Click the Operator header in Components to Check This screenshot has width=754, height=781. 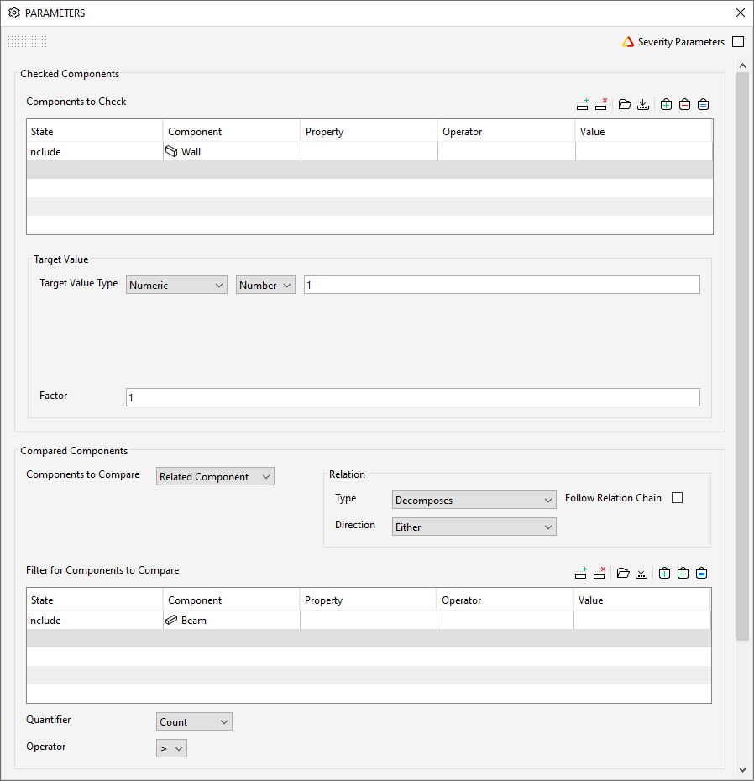tap(506, 132)
